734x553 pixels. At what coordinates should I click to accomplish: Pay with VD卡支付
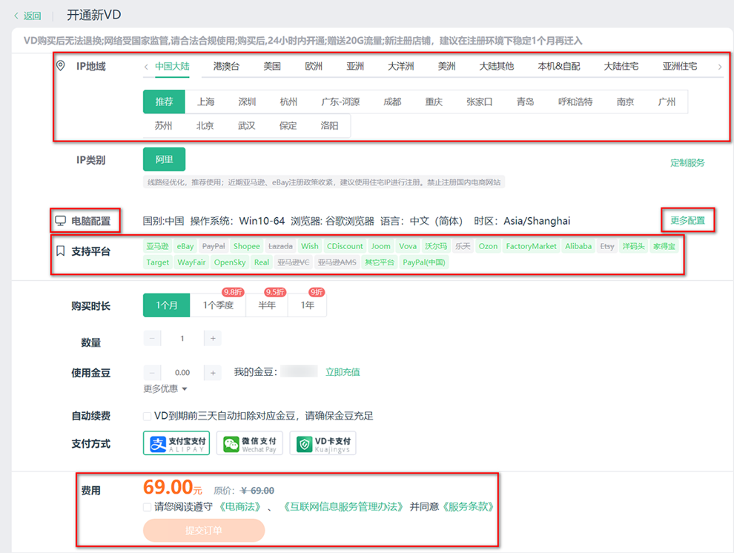coord(323,443)
